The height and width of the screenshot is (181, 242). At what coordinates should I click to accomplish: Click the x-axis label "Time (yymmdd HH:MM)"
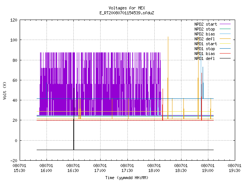click(x=127, y=178)
